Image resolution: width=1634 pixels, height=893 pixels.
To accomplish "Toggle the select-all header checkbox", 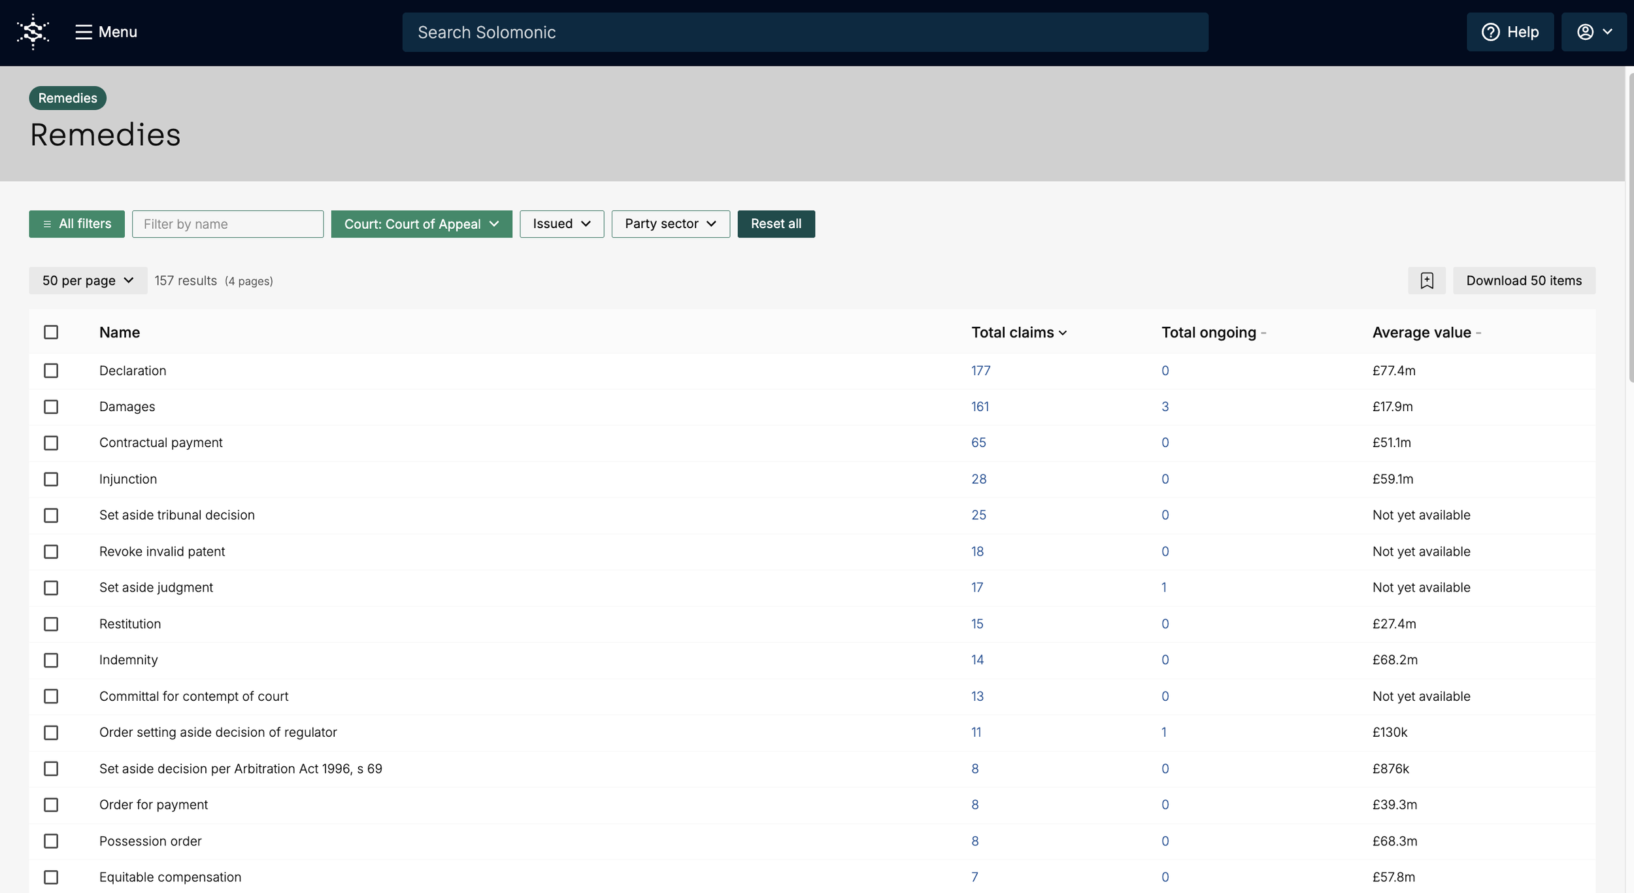I will (51, 333).
